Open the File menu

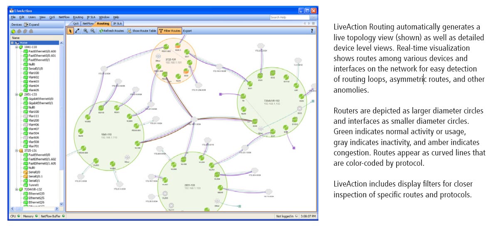13,17
